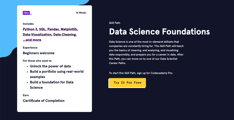Click the Try It For Free button

127,83
